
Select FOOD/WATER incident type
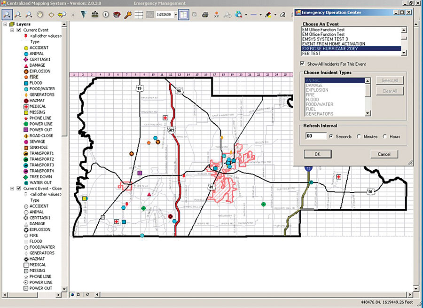coord(335,104)
